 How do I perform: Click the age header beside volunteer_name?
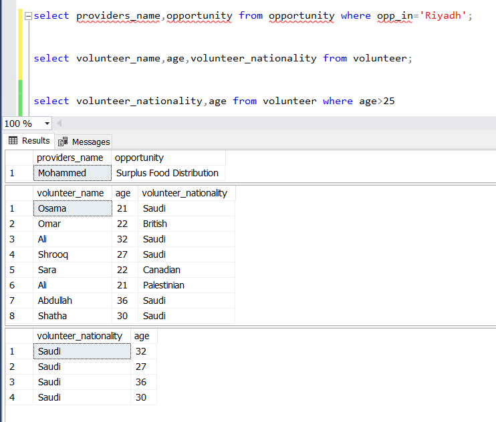(x=125, y=193)
